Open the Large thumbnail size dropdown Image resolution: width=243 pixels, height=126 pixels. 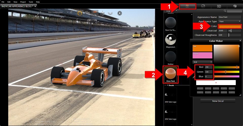(x=171, y=11)
